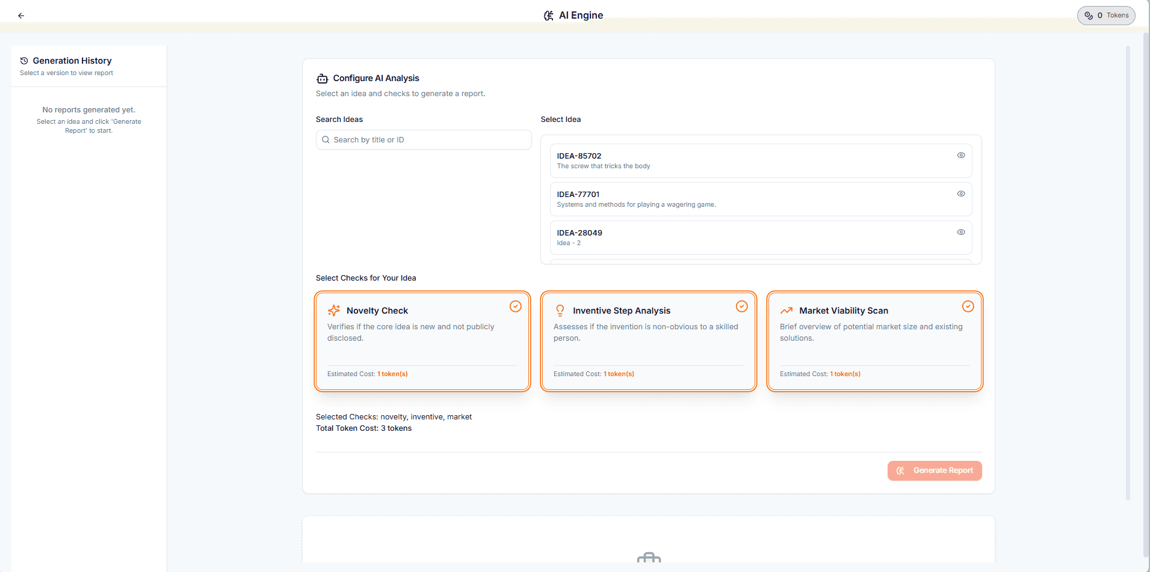Choose the IDEA-77701 wagering game idea
The width and height of the screenshot is (1150, 572).
tap(722, 199)
